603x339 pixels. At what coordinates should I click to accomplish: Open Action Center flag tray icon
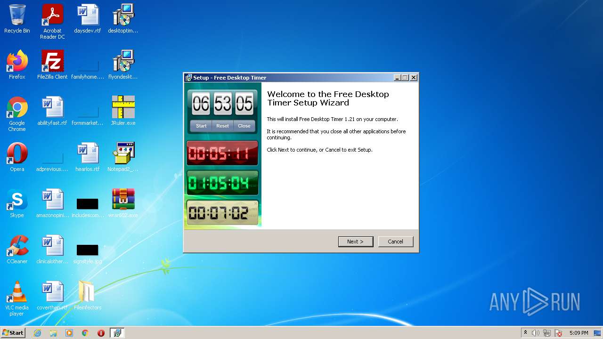click(558, 333)
